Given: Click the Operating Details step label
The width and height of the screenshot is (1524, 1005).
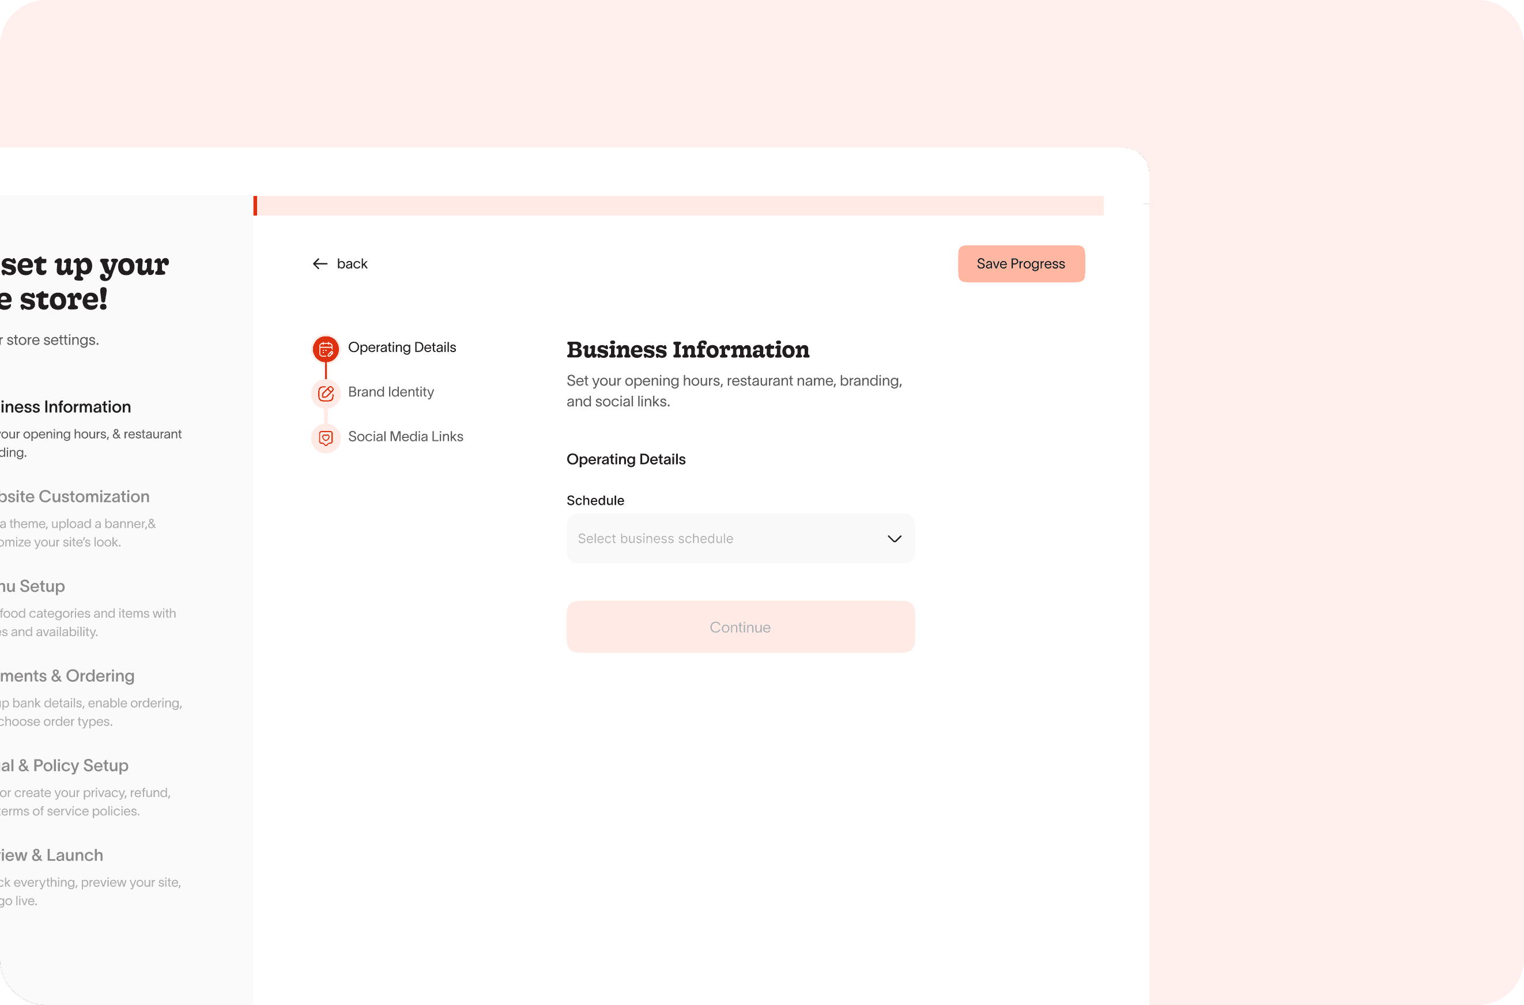Looking at the screenshot, I should point(402,347).
